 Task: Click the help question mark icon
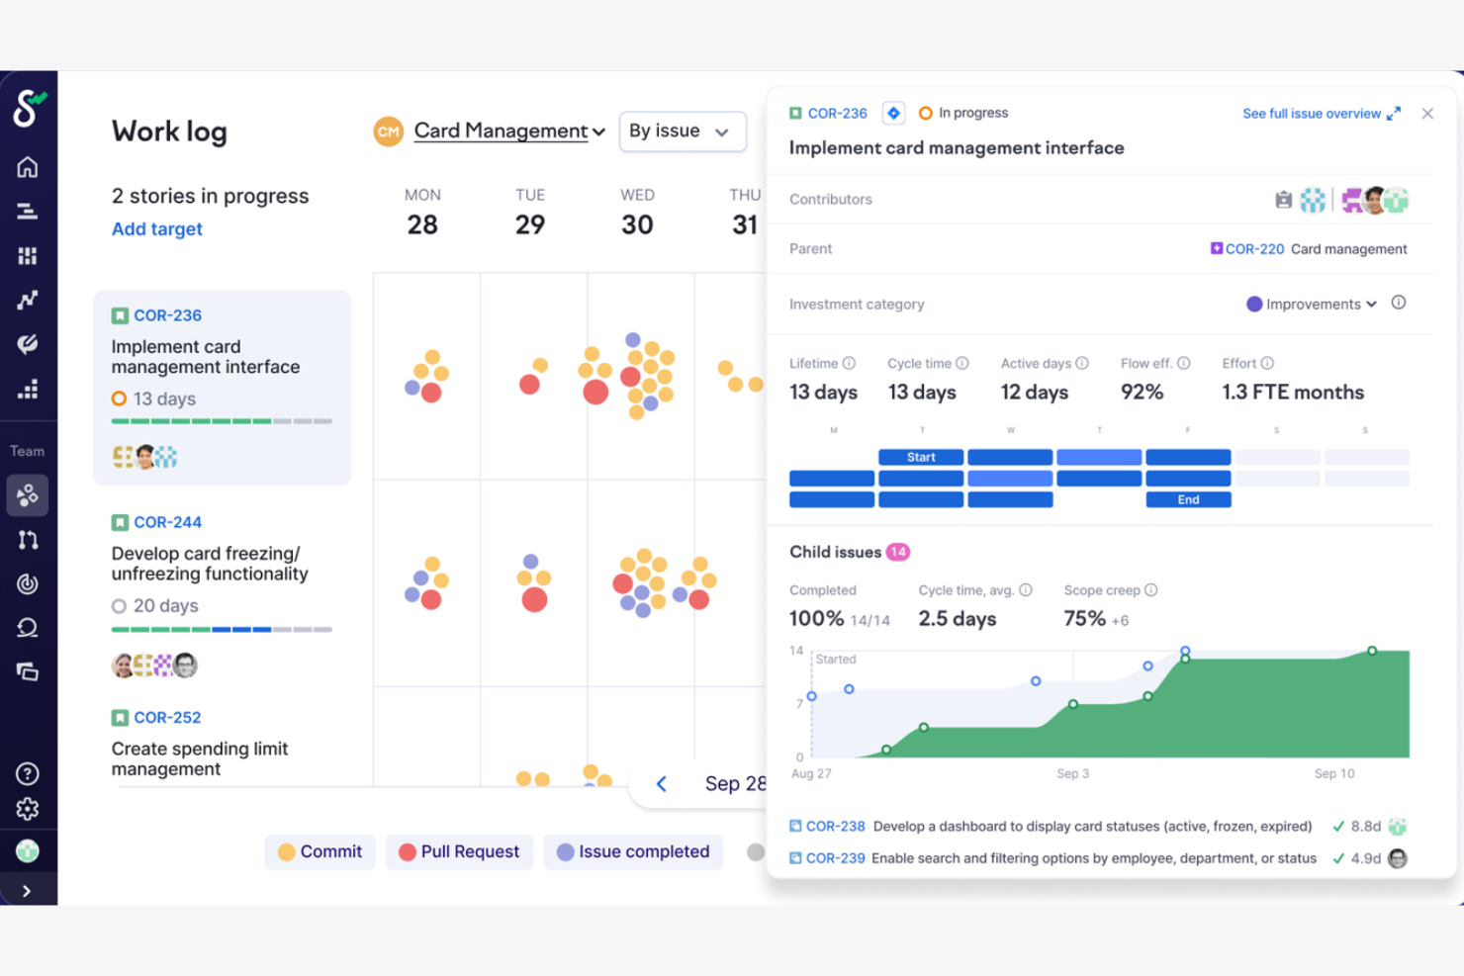click(x=28, y=773)
